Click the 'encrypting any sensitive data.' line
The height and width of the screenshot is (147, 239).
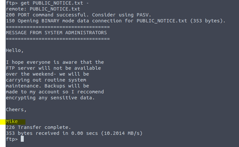[50, 98]
